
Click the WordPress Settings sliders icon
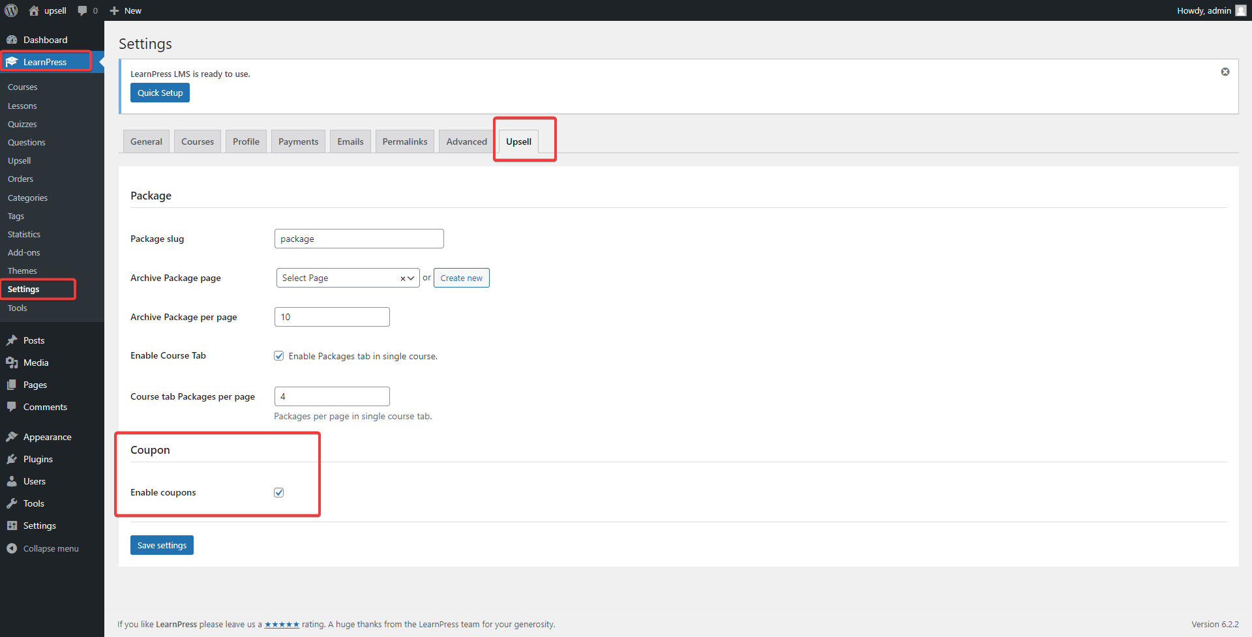12,526
